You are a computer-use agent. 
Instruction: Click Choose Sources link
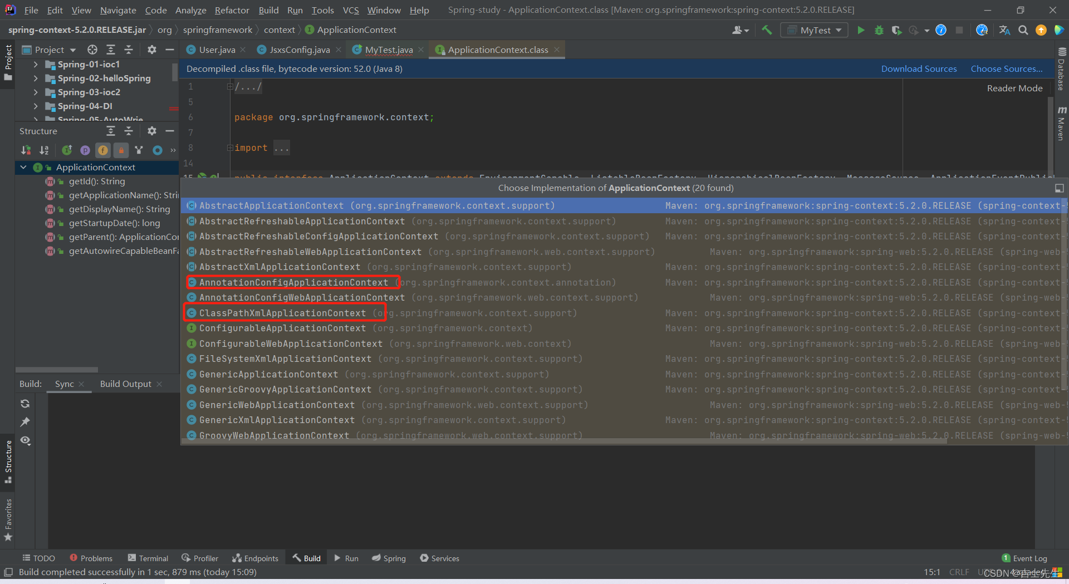point(1007,68)
